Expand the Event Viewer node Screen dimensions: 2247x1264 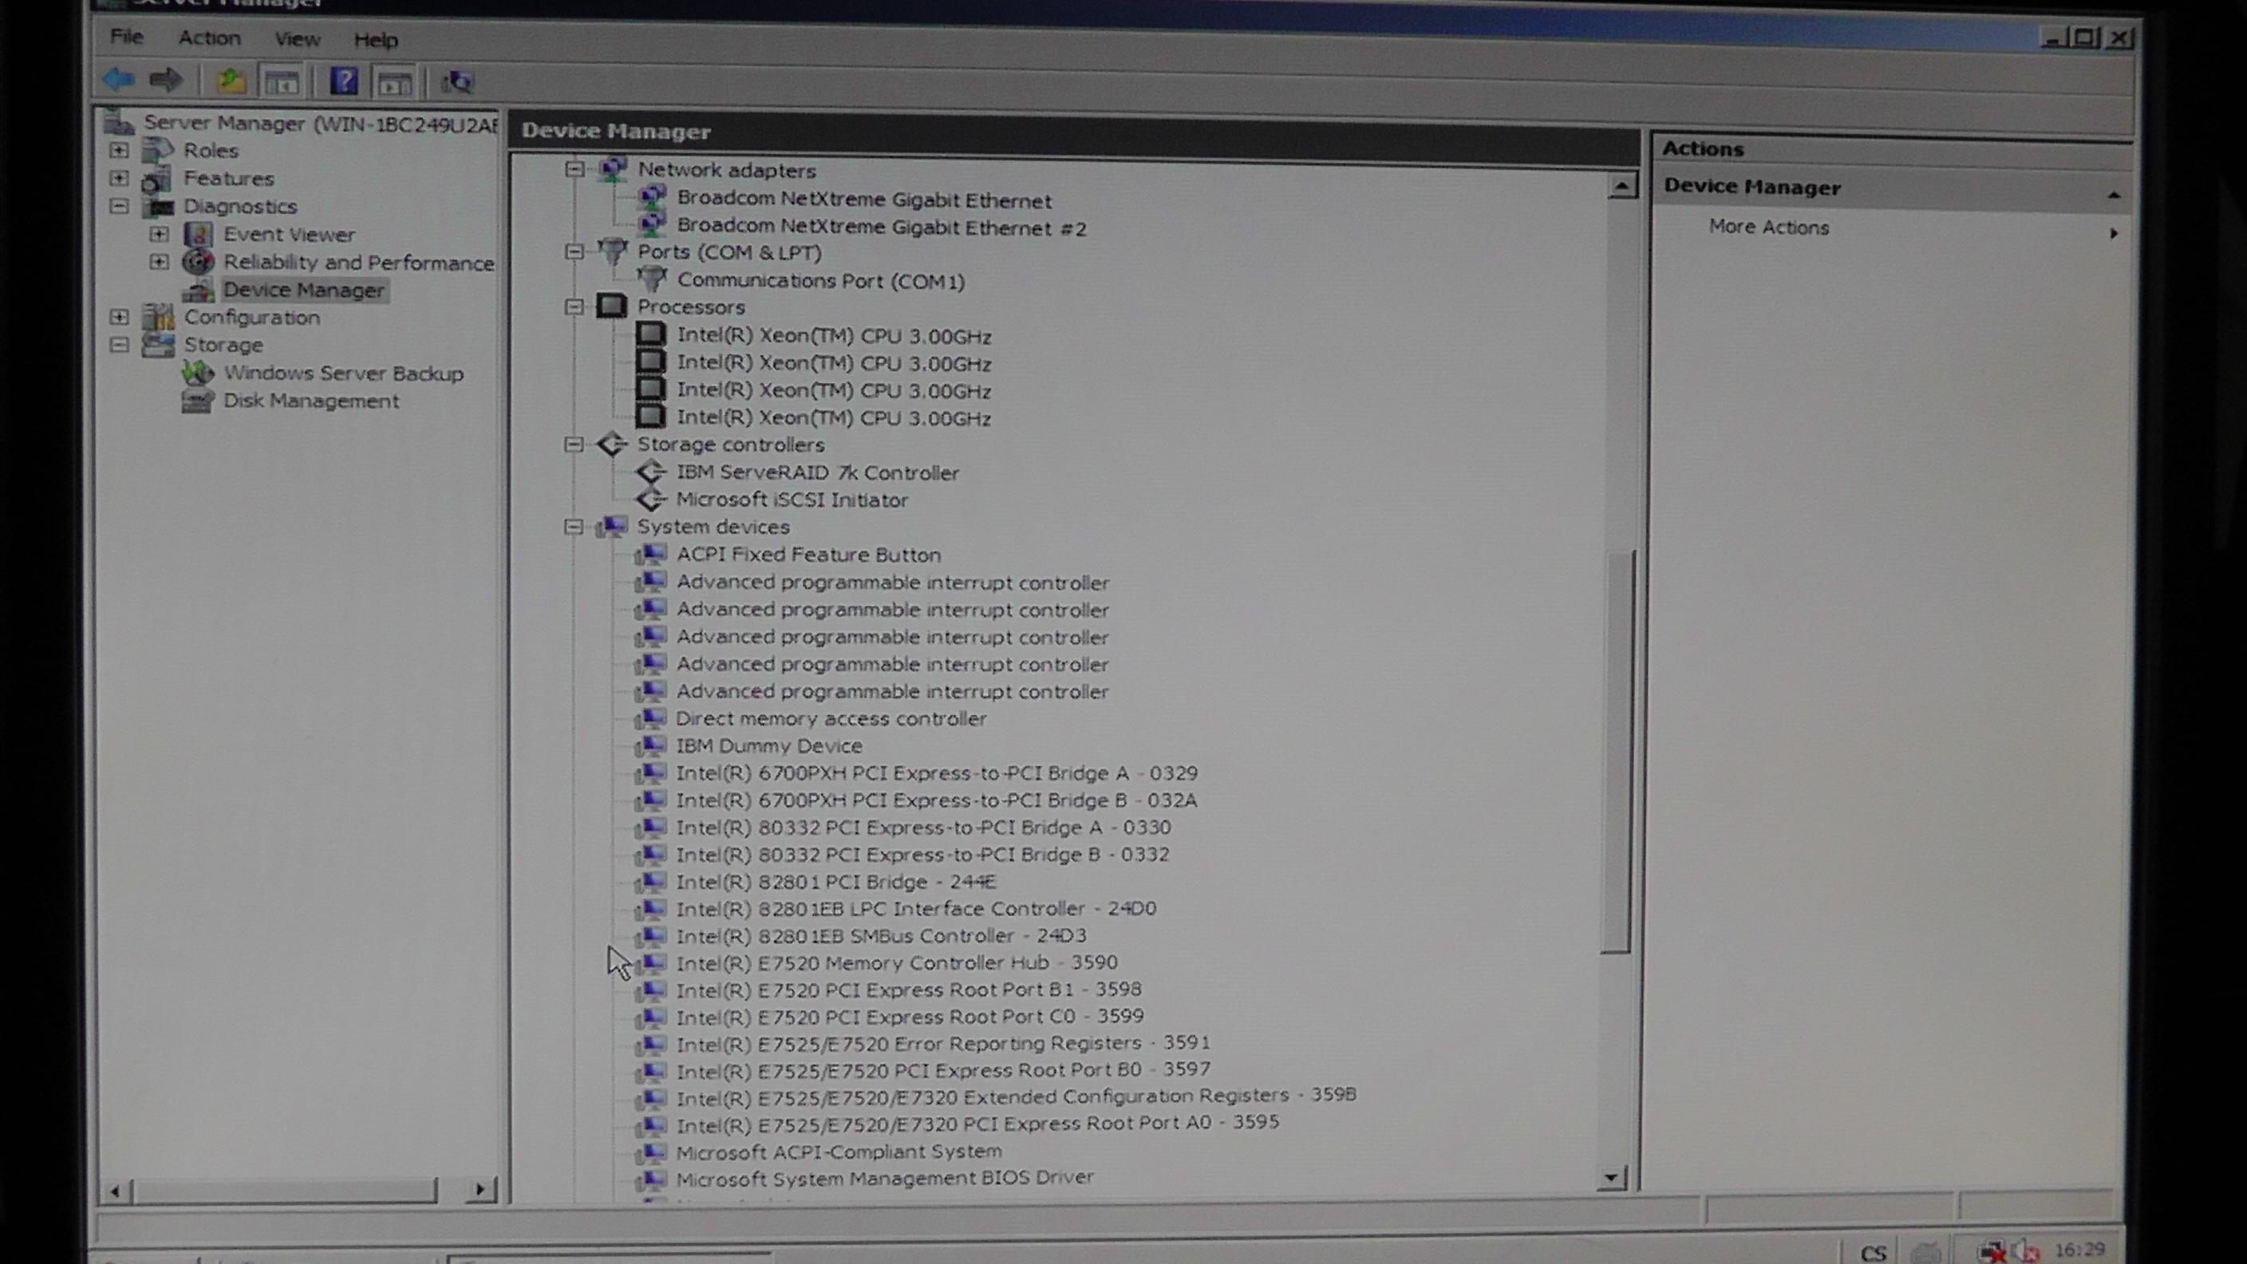[159, 234]
